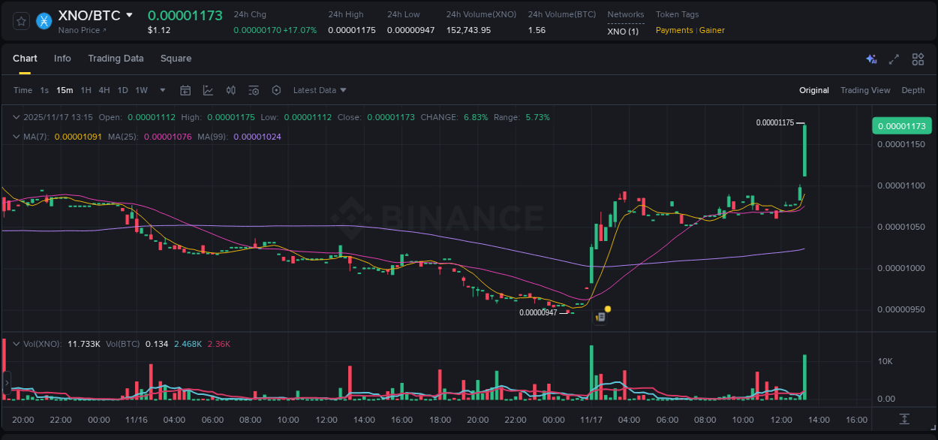Select the 1H timeframe

(87, 90)
